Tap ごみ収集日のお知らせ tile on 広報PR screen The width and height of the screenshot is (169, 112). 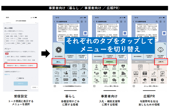149,56
